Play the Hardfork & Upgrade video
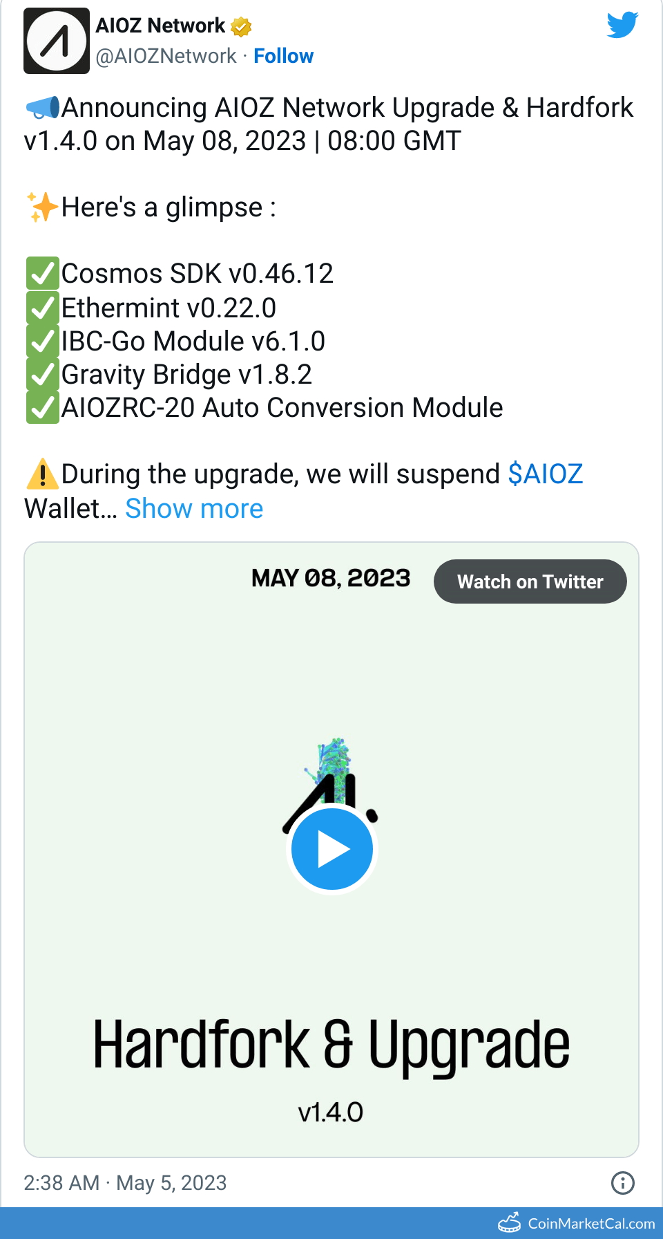Image resolution: width=663 pixels, height=1239 pixels. pos(332,849)
